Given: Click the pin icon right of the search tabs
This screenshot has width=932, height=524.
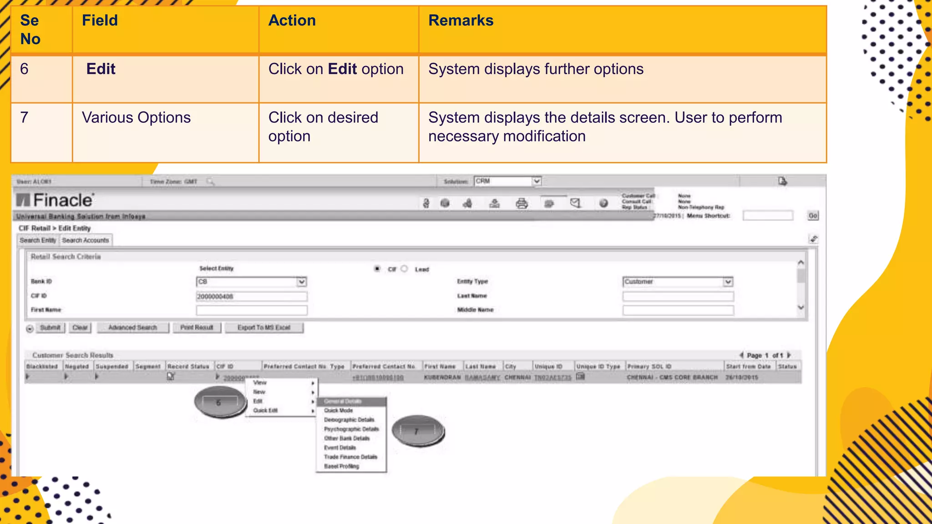Looking at the screenshot, I should click(814, 239).
